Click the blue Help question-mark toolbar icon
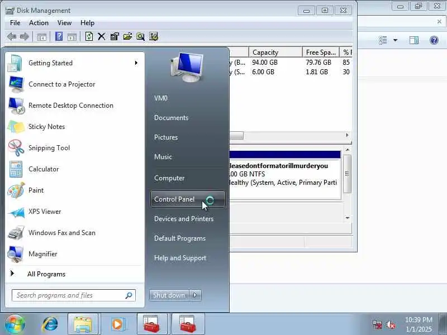This screenshot has height=335, width=447. pyautogui.click(x=59, y=36)
